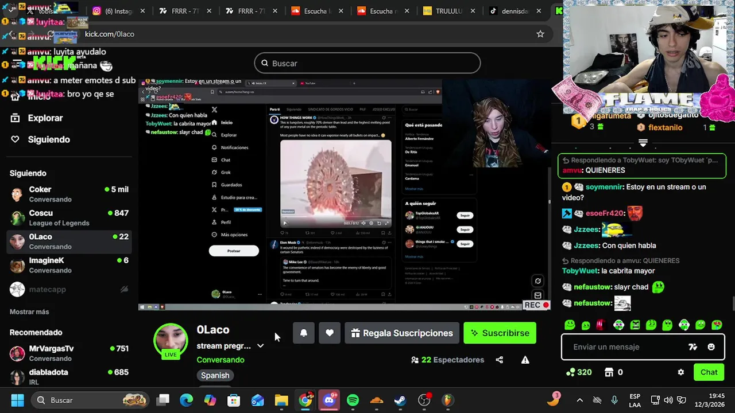Click the Spanish language tag
Viewport: 735px width, 413px height.
pyautogui.click(x=215, y=375)
